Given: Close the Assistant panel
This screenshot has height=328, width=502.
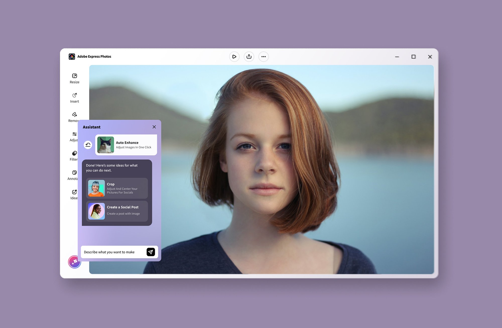Looking at the screenshot, I should 154,127.
